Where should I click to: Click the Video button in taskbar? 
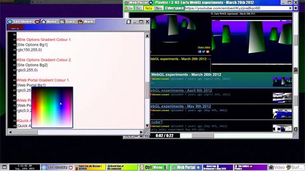277,167
